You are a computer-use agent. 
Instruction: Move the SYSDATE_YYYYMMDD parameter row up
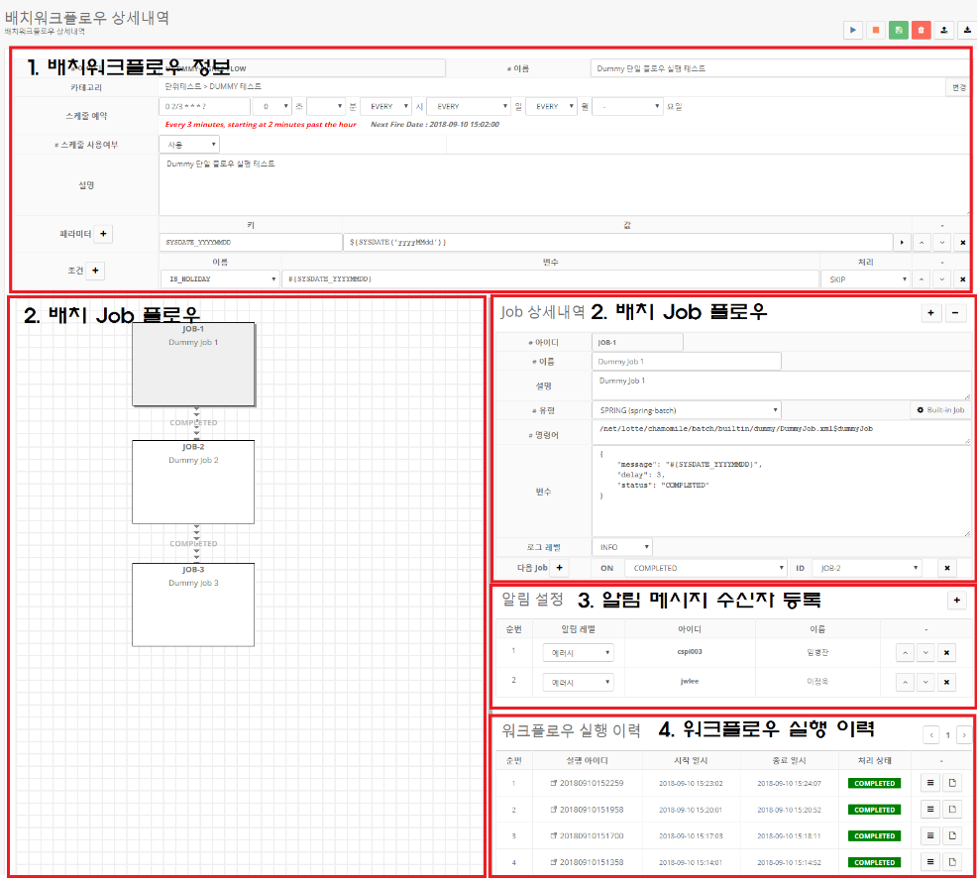pyautogui.click(x=922, y=243)
